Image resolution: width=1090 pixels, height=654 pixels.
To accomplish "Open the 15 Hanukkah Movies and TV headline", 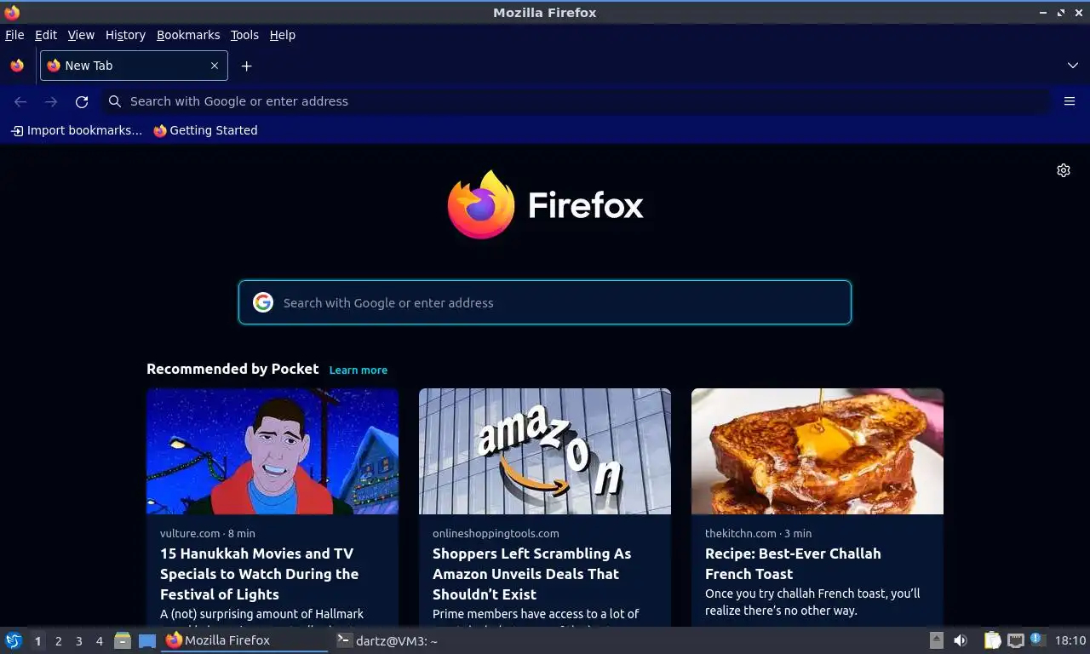I will pyautogui.click(x=259, y=574).
